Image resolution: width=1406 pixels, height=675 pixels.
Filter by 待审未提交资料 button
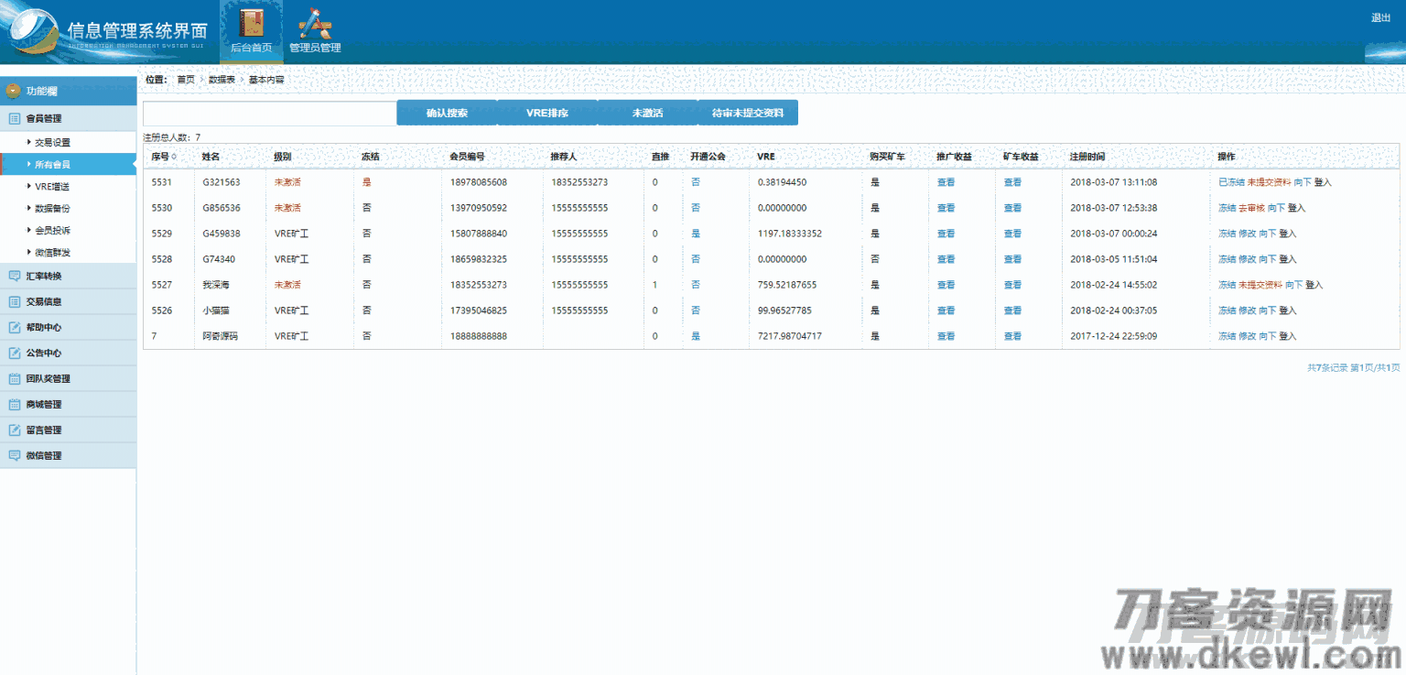tap(748, 113)
